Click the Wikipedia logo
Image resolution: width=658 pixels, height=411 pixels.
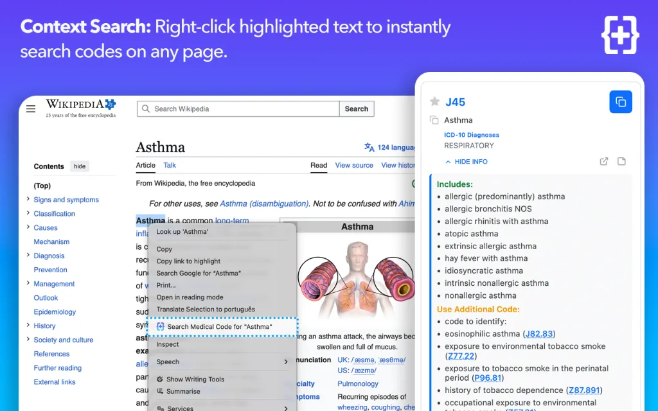80,108
